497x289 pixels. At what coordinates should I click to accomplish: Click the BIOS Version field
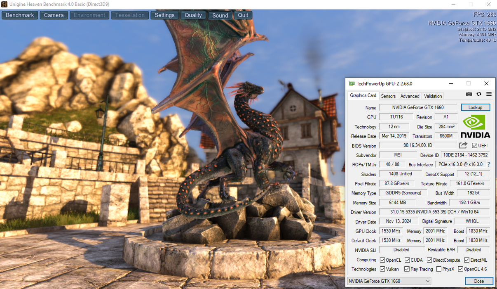coord(417,145)
